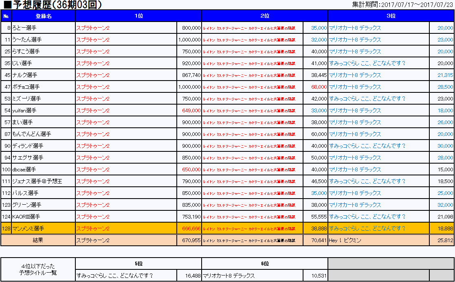Image resolution: width=455 pixels, height=282 pixels.
Task: Click the 21,315 third-place value
Action: pos(445,75)
